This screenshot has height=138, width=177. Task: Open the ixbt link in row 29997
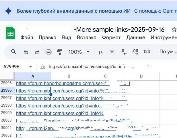click(71, 99)
